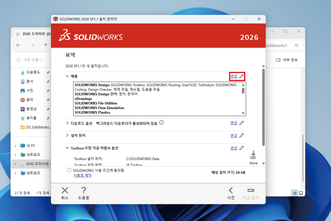331x221 pixels.
Task: Expand the 다운로드 옵션 section
Action: (68, 123)
